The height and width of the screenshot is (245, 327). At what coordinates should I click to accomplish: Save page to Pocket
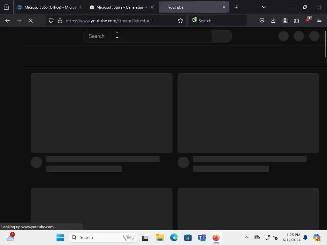pyautogui.click(x=262, y=20)
